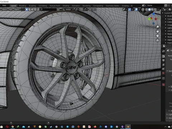The image size is (172, 129).
Task: Expand the Cameras outliner entry
Action: click(166, 19)
